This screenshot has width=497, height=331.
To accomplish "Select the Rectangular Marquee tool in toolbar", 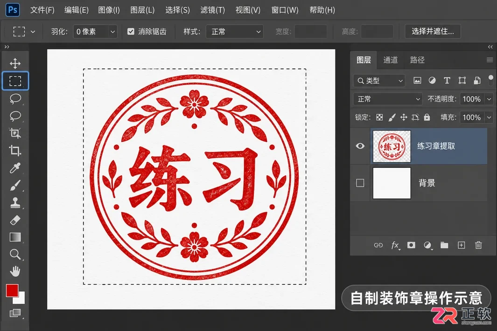I will click(x=15, y=81).
